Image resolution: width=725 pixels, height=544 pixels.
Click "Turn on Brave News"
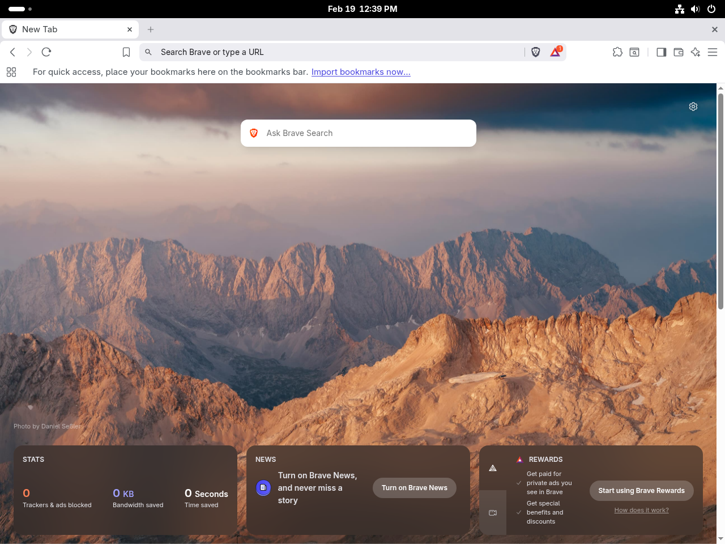pos(414,487)
